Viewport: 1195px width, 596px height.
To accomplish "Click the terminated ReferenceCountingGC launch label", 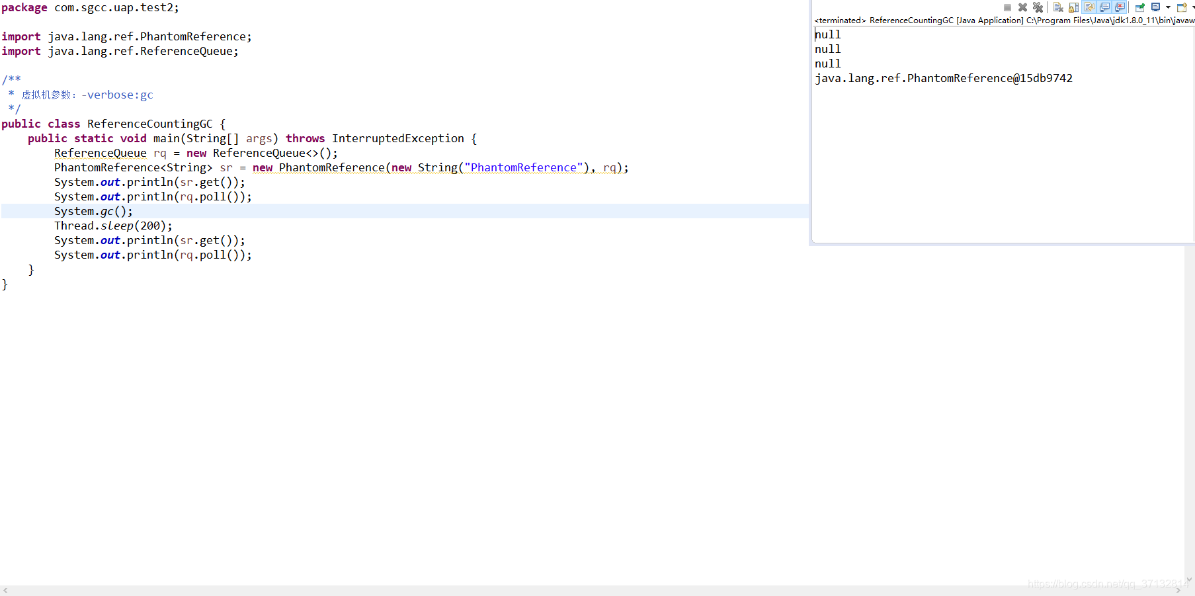I will [1004, 21].
